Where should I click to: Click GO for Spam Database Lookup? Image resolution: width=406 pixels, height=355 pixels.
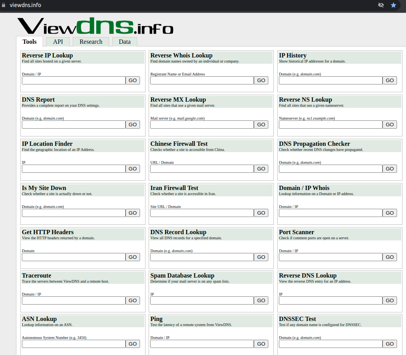[x=261, y=300]
